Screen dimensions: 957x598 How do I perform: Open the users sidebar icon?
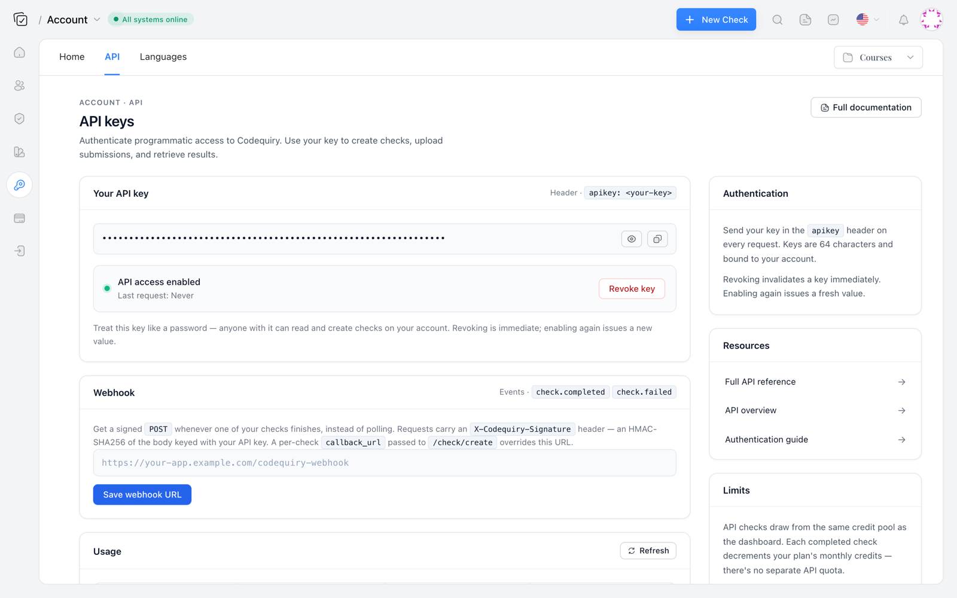[x=20, y=86]
